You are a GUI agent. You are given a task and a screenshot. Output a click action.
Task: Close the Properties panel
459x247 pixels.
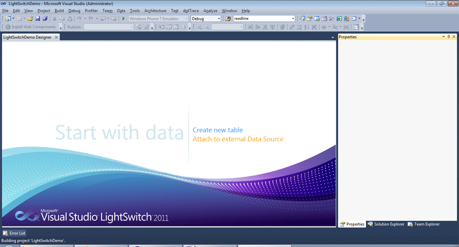coord(454,36)
